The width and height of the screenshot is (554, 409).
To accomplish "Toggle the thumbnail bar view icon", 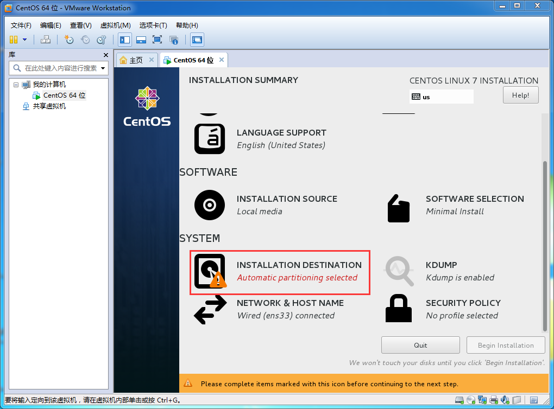I will [x=141, y=40].
